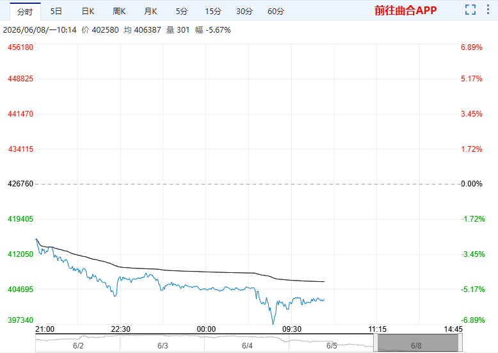The image size is (498, 353).
Task: Click the 6/5 date in timeline navigator
Action: pyautogui.click(x=332, y=346)
